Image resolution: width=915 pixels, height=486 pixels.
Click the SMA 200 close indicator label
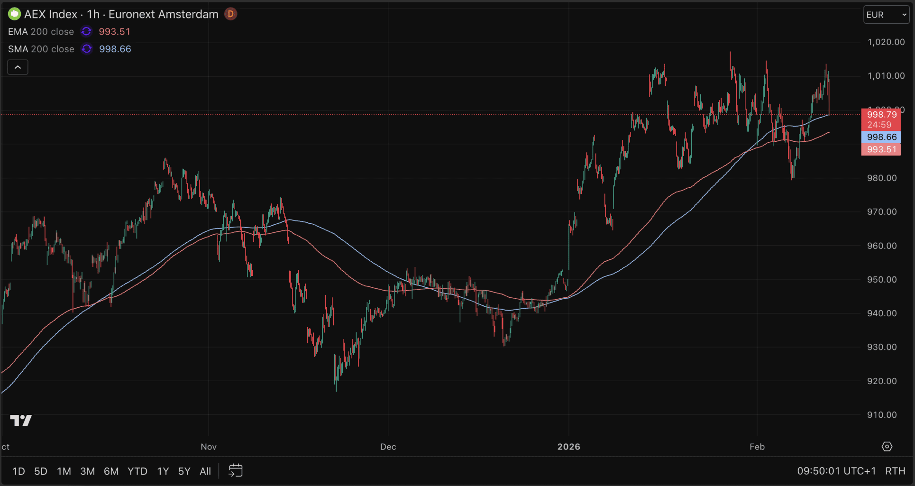tap(41, 49)
